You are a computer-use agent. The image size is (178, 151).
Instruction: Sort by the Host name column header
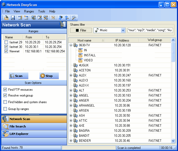click(x=87, y=40)
